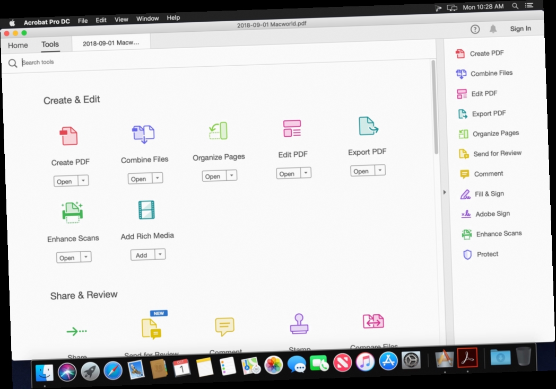Viewport: 556px width, 389px height.
Task: Click the Edit PDF tool icon in main area
Action: (x=292, y=128)
